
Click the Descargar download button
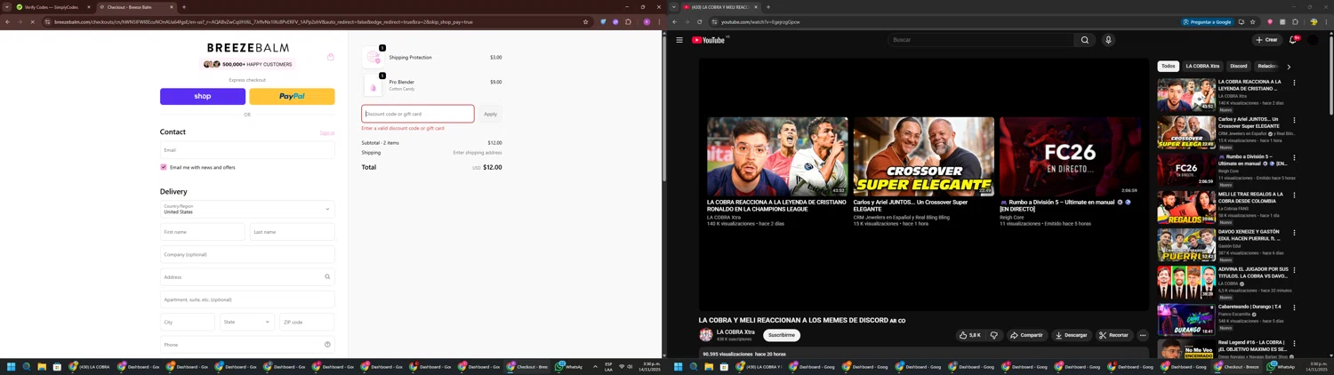[1071, 335]
